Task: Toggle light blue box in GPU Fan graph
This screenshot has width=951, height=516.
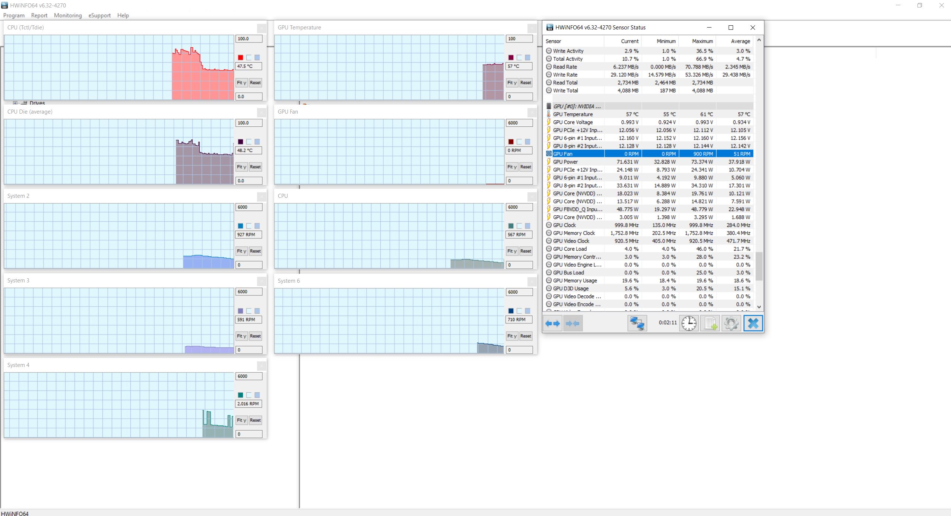Action: point(527,142)
